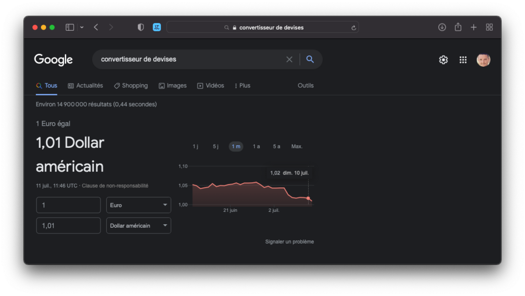Open the Google account profile avatar
525x296 pixels.
pos(483,60)
